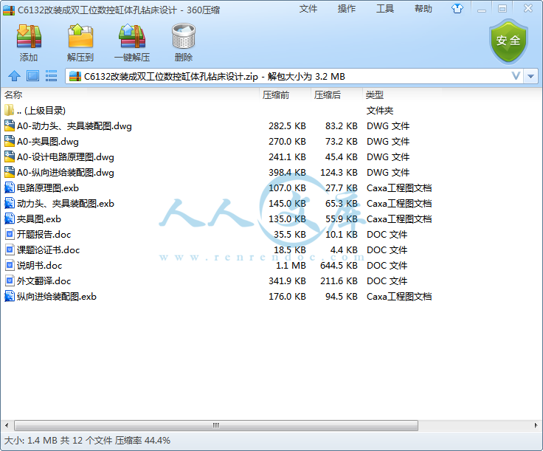Select file name "纵向进给装配图.exb"
This screenshot has width=543, height=451.
tap(57, 297)
